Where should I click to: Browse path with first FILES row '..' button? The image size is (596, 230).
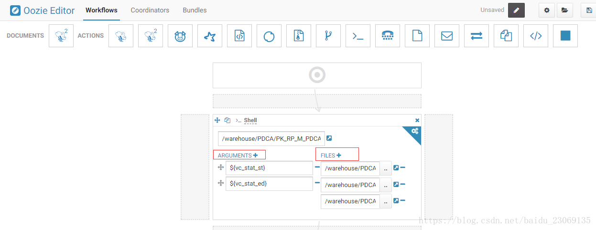pyautogui.click(x=386, y=168)
